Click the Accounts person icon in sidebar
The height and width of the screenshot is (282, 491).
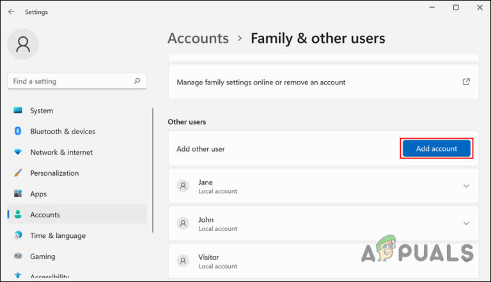click(18, 214)
